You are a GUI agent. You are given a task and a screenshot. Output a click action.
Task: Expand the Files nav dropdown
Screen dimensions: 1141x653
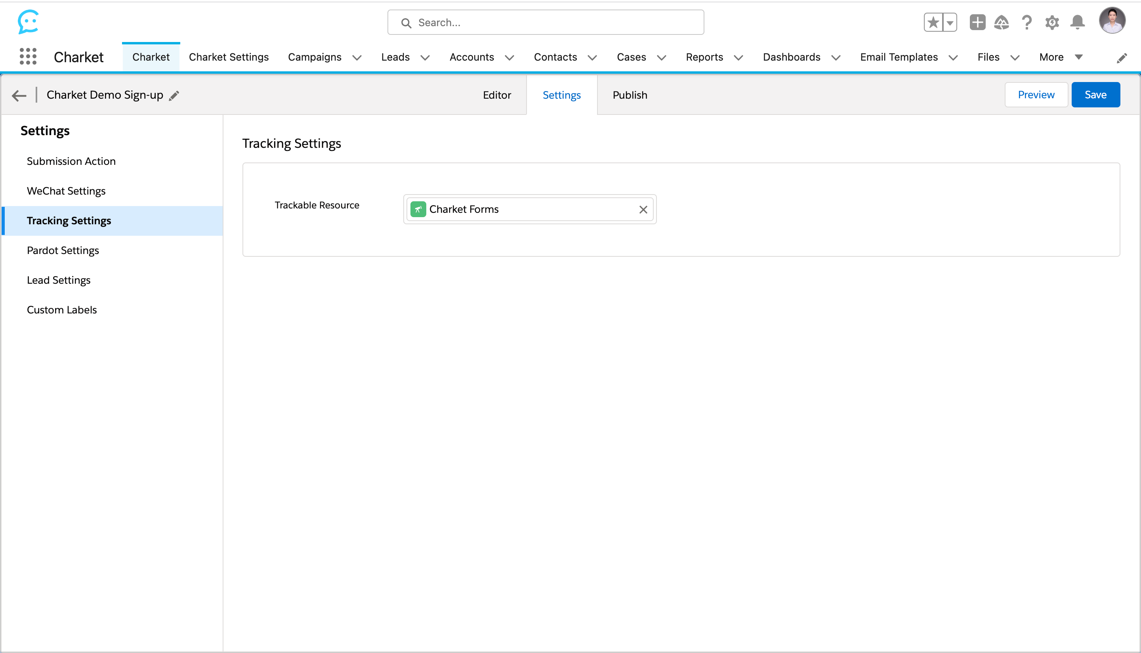coord(1015,58)
